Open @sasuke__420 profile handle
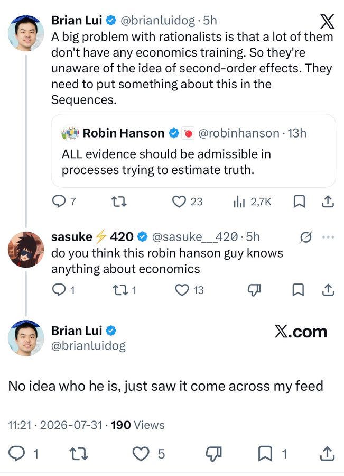The height and width of the screenshot is (476, 344). pyautogui.click(x=195, y=237)
